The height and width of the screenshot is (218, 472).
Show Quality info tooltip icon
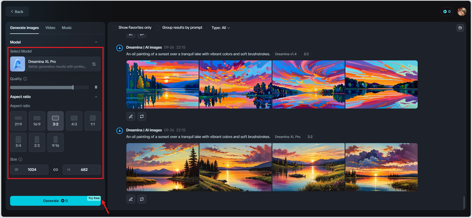[25, 79]
